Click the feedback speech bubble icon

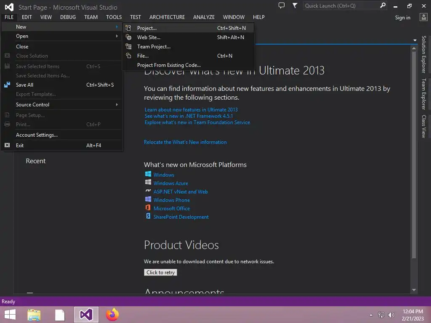point(282,5)
